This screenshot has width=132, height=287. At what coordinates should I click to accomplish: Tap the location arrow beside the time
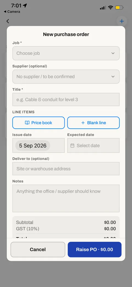25,6
